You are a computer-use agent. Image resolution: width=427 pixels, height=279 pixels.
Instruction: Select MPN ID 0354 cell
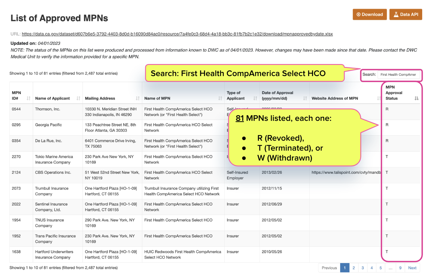(x=21, y=143)
